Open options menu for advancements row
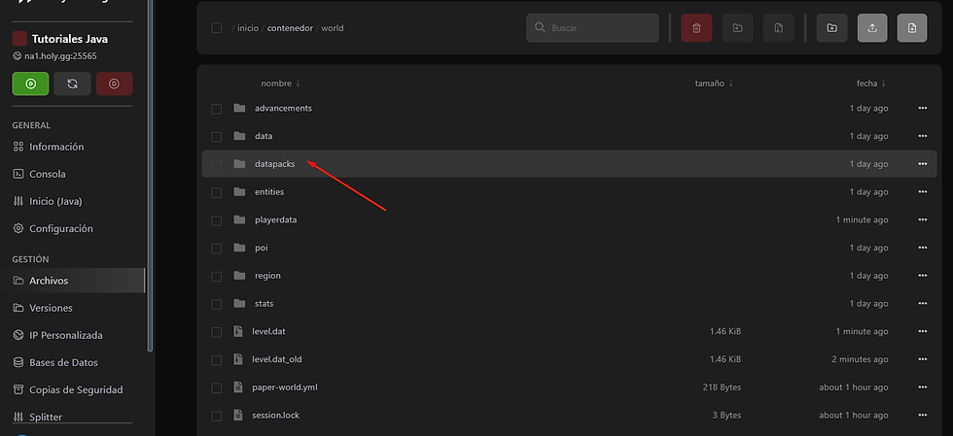953x436 pixels. tap(923, 108)
